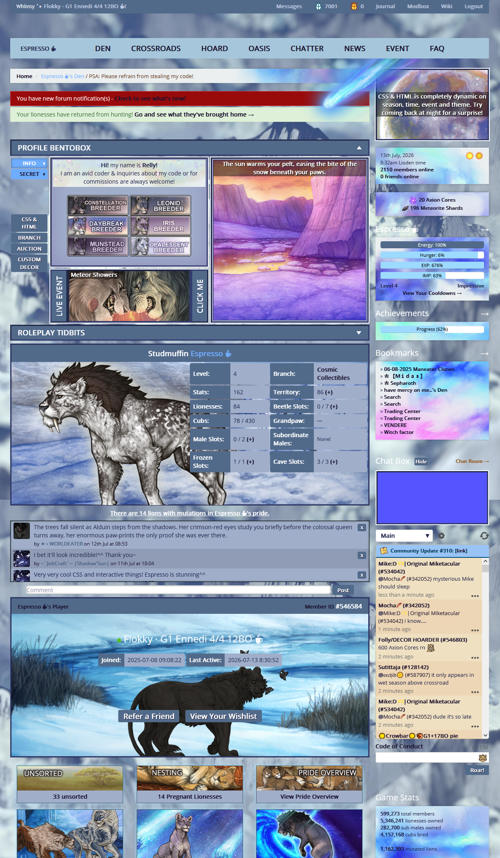Click the Roar! button
The image size is (500, 858).
point(477,770)
